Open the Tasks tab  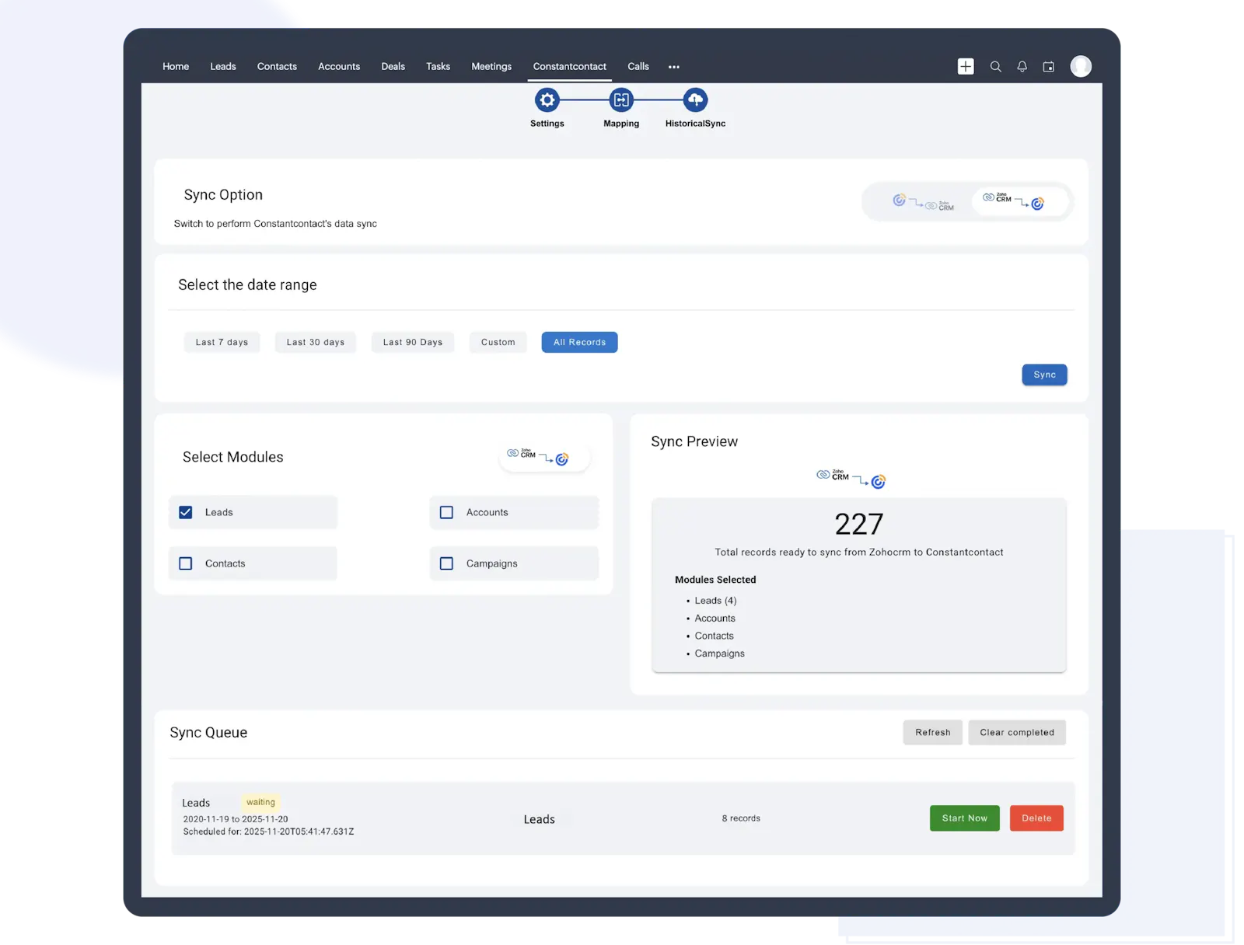point(438,66)
